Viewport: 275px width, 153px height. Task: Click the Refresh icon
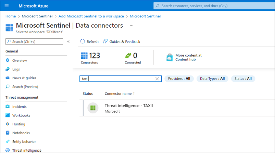coord(83,41)
